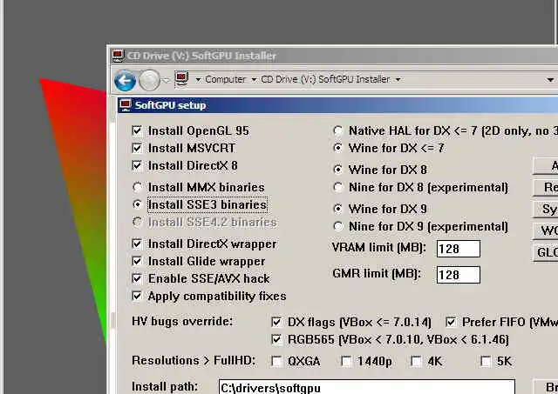Viewport: 558px width, 394px height.
Task: Click the CD Drive window title icon
Action: coord(119,56)
